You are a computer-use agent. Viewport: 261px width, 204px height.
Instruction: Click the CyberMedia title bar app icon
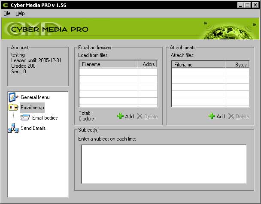pos(6,5)
